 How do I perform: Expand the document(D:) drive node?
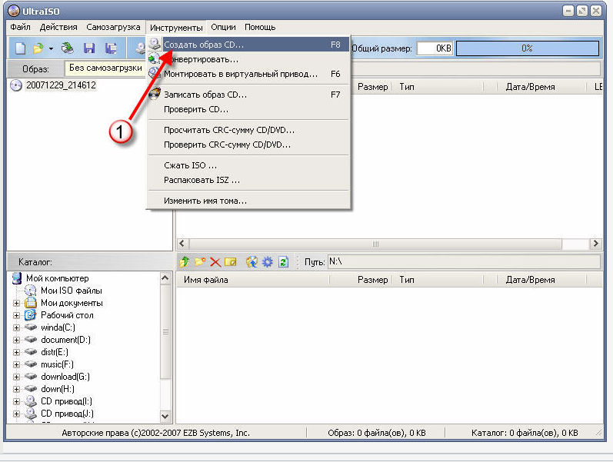pyautogui.click(x=16, y=340)
